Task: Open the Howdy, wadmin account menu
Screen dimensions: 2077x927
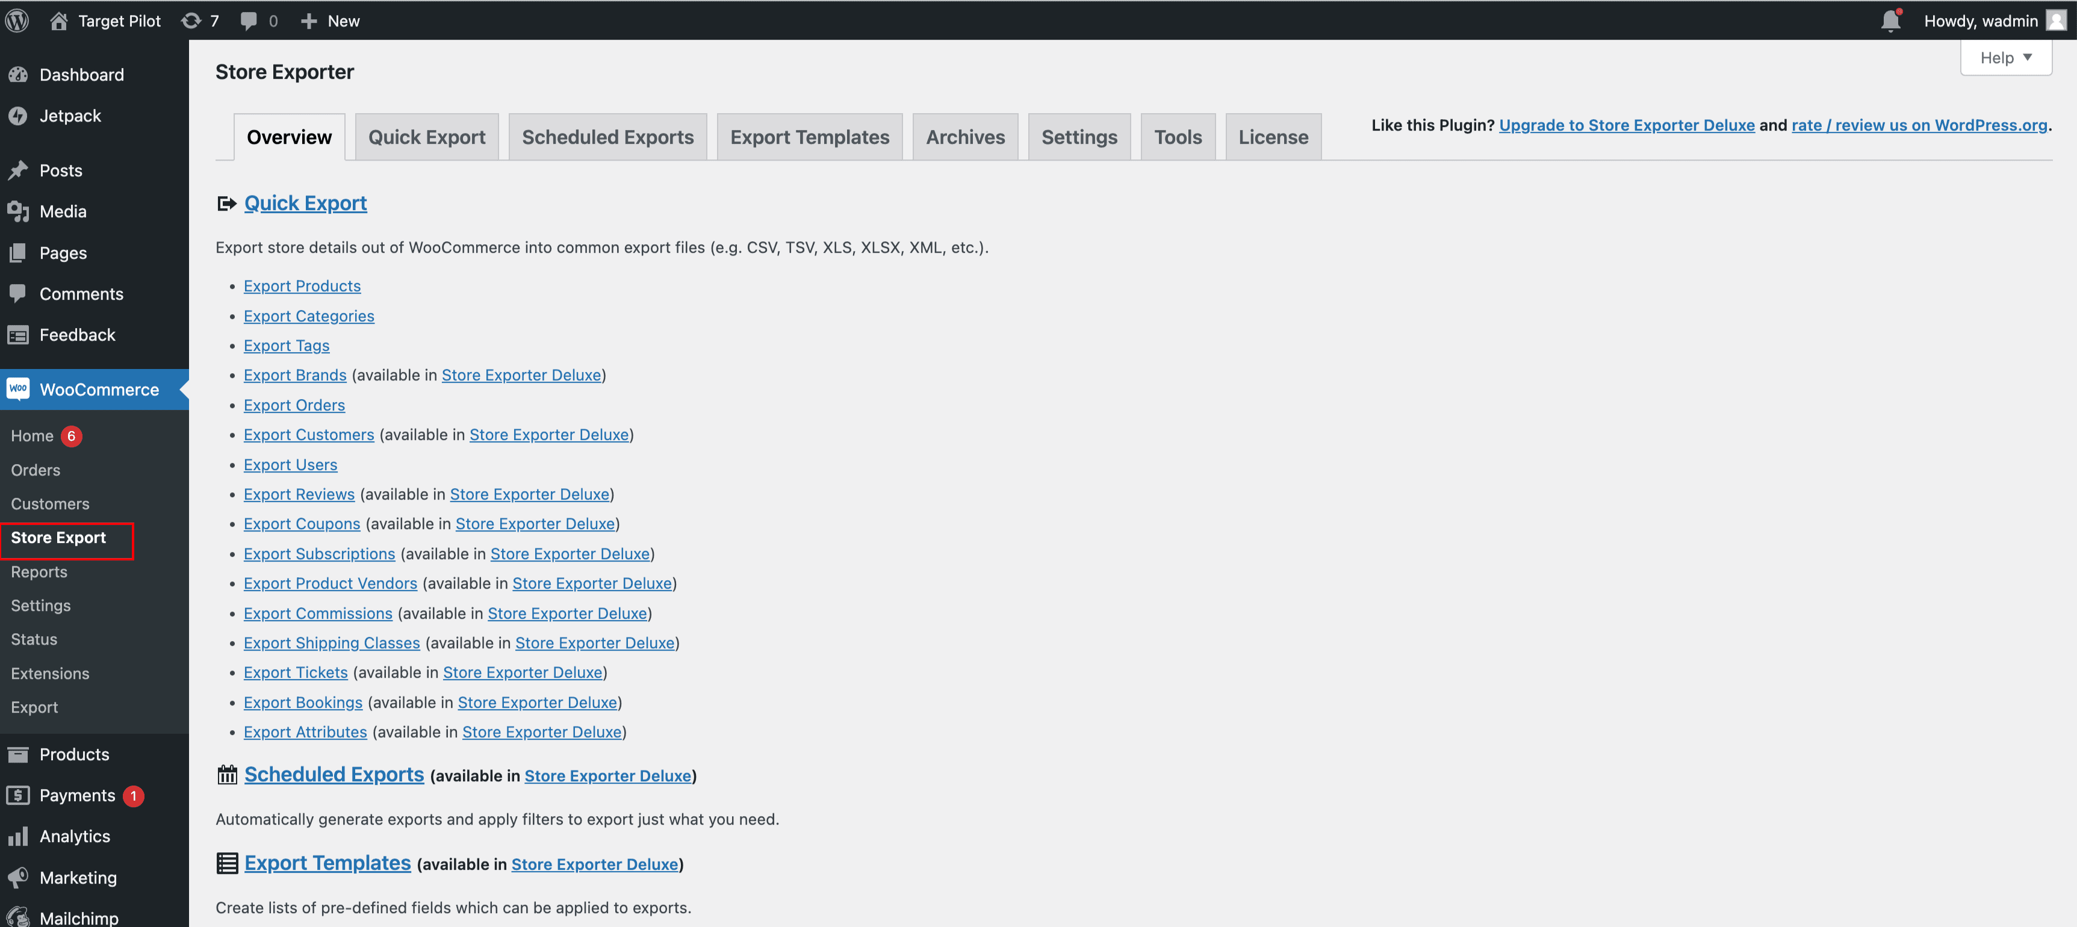Action: point(1982,20)
